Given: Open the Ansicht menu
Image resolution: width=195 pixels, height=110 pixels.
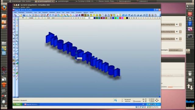Looking at the screenshot, I should click(x=91, y=13).
